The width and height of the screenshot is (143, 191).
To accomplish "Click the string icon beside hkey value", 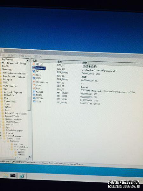I will [34, 74].
